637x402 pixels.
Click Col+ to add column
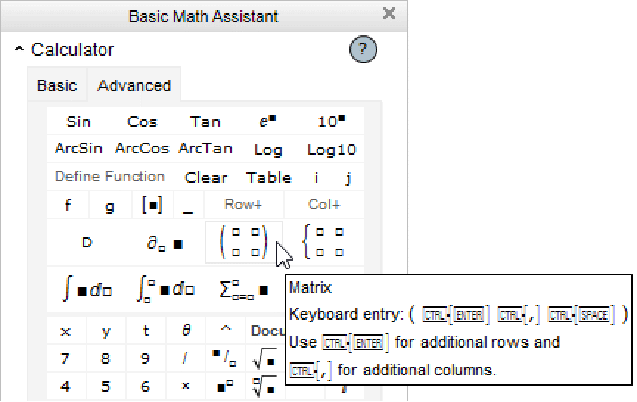[x=324, y=205]
